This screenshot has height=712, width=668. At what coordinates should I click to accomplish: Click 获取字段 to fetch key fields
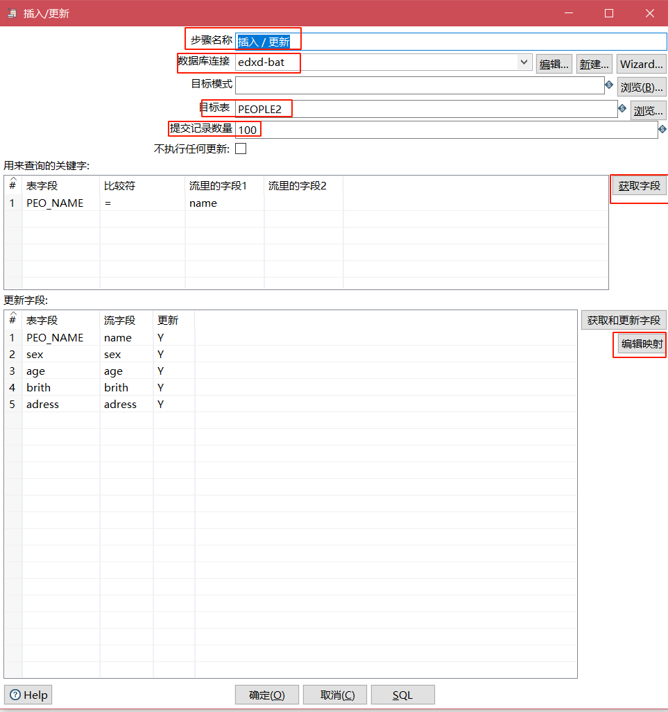pyautogui.click(x=639, y=186)
